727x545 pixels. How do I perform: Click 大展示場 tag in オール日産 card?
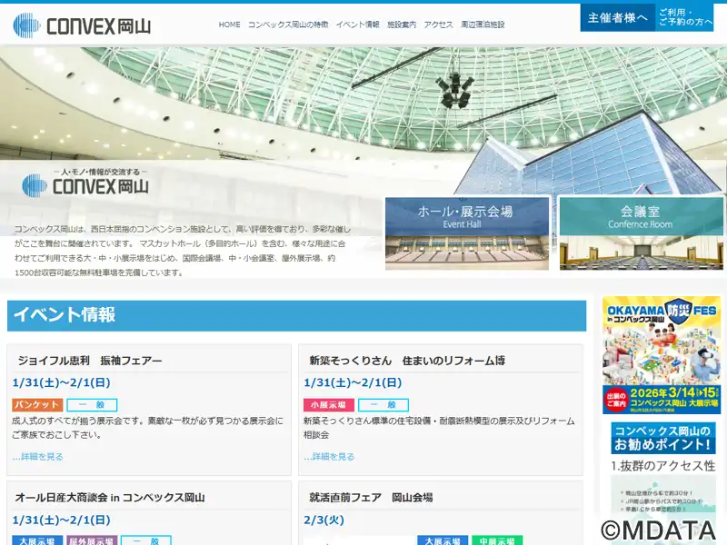click(x=37, y=540)
